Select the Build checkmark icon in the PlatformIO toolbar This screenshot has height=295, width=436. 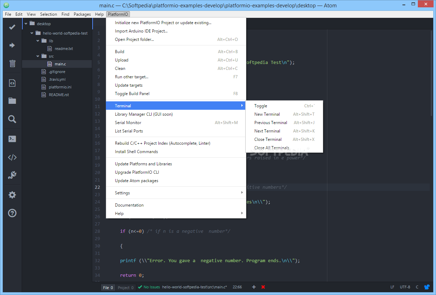point(12,26)
